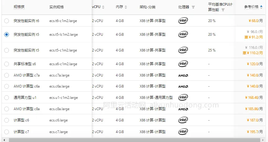Click AMD 计算型 c8a family name
The height and width of the screenshot is (142, 268).
pos(27,109)
